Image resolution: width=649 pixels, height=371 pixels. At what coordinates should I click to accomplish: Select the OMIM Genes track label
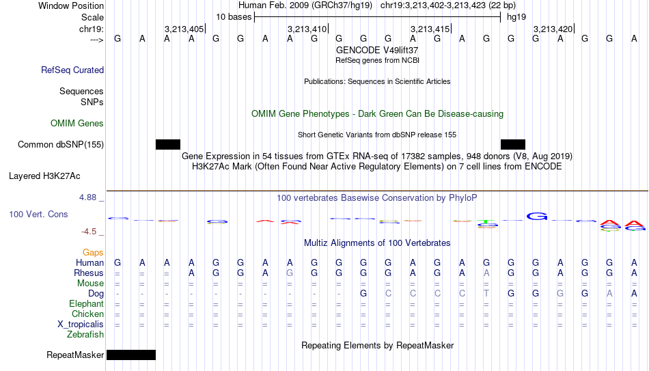tap(77, 124)
